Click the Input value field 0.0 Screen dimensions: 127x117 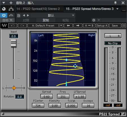[14, 36]
